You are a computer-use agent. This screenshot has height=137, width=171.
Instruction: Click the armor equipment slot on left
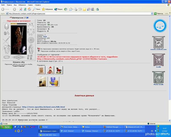point(7,49)
